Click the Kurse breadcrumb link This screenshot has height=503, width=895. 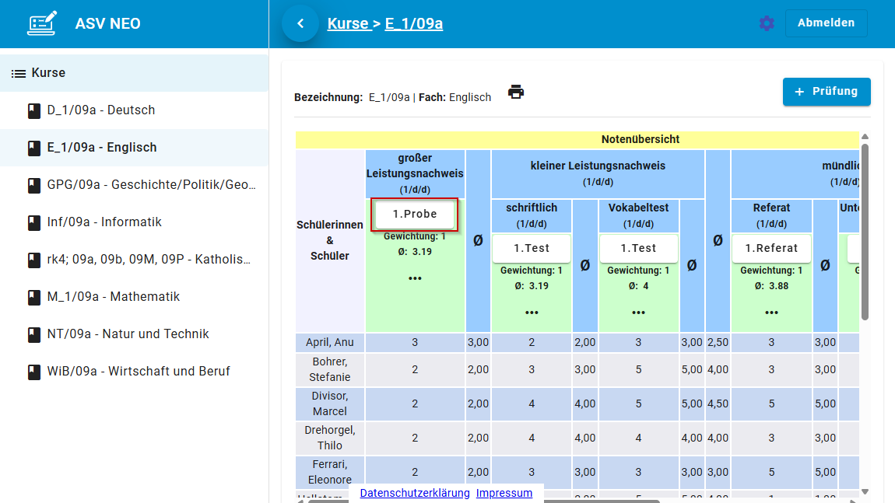(x=348, y=23)
